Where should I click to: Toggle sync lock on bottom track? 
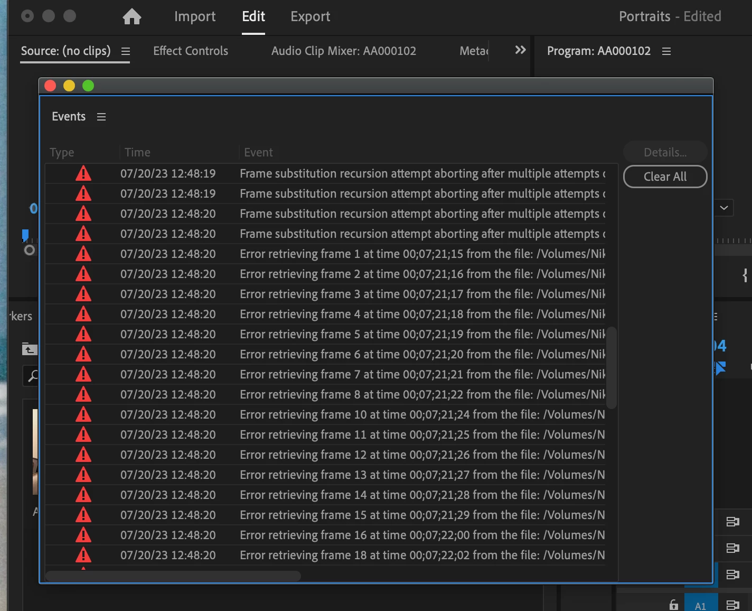(732, 605)
